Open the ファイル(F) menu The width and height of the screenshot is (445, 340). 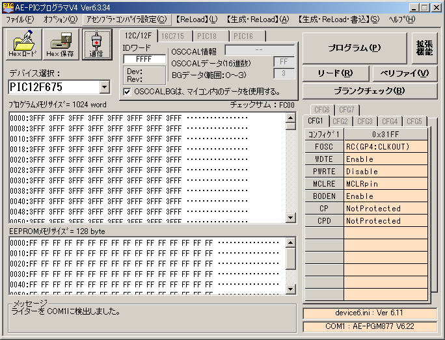[x=20, y=20]
